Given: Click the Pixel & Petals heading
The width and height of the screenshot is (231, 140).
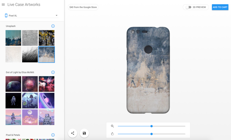Looking at the screenshot, I should click(x=13, y=135).
